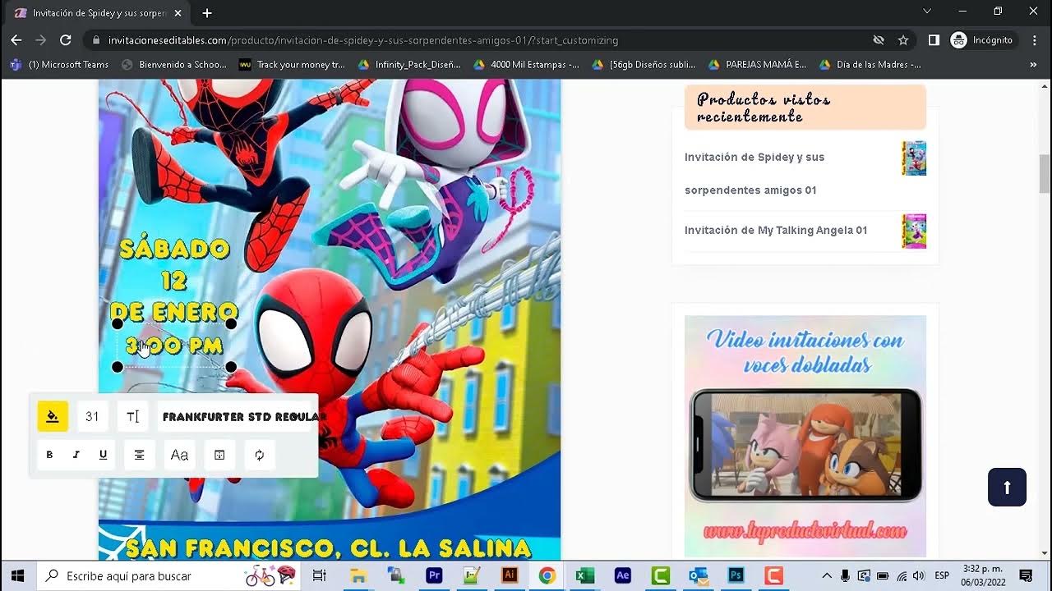
Task: Click the page vertical scrollbar thumb
Action: pyautogui.click(x=1045, y=173)
